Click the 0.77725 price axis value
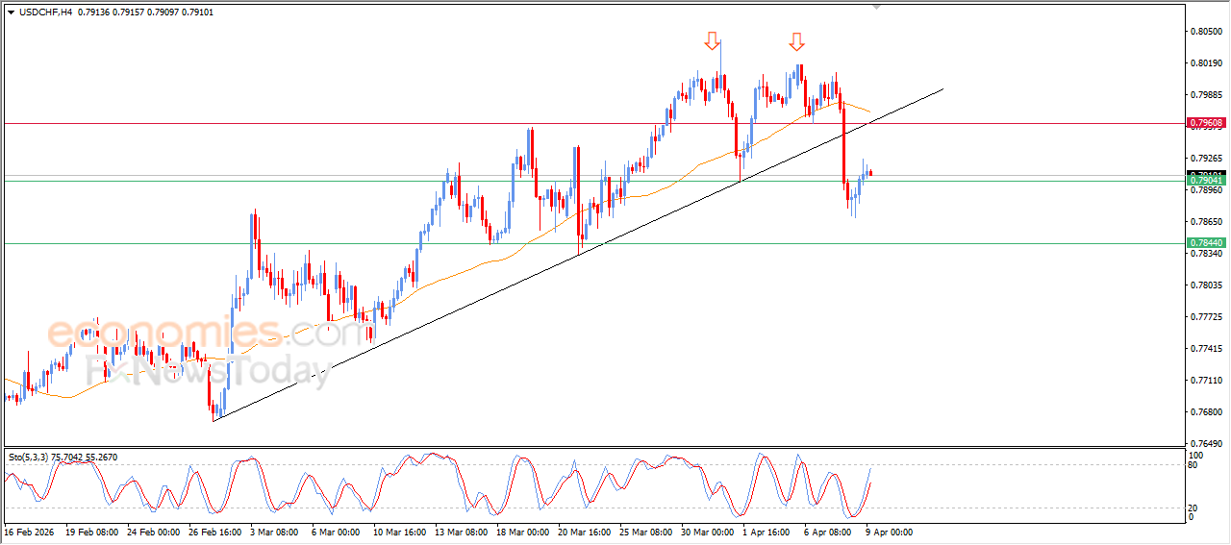1231x545 pixels. click(x=1208, y=317)
